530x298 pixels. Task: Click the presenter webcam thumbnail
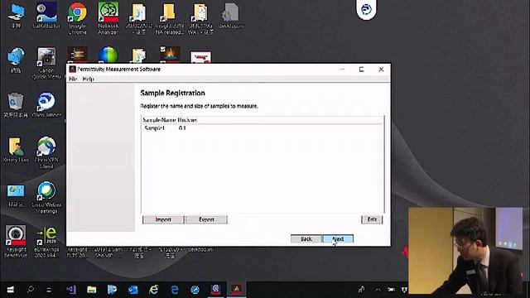coord(465,250)
